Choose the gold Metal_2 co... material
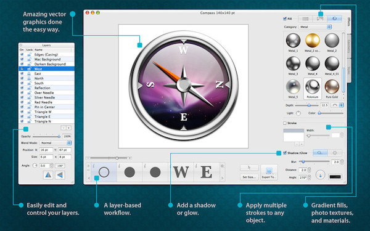This screenshot has height=231, width=370. 313,40
